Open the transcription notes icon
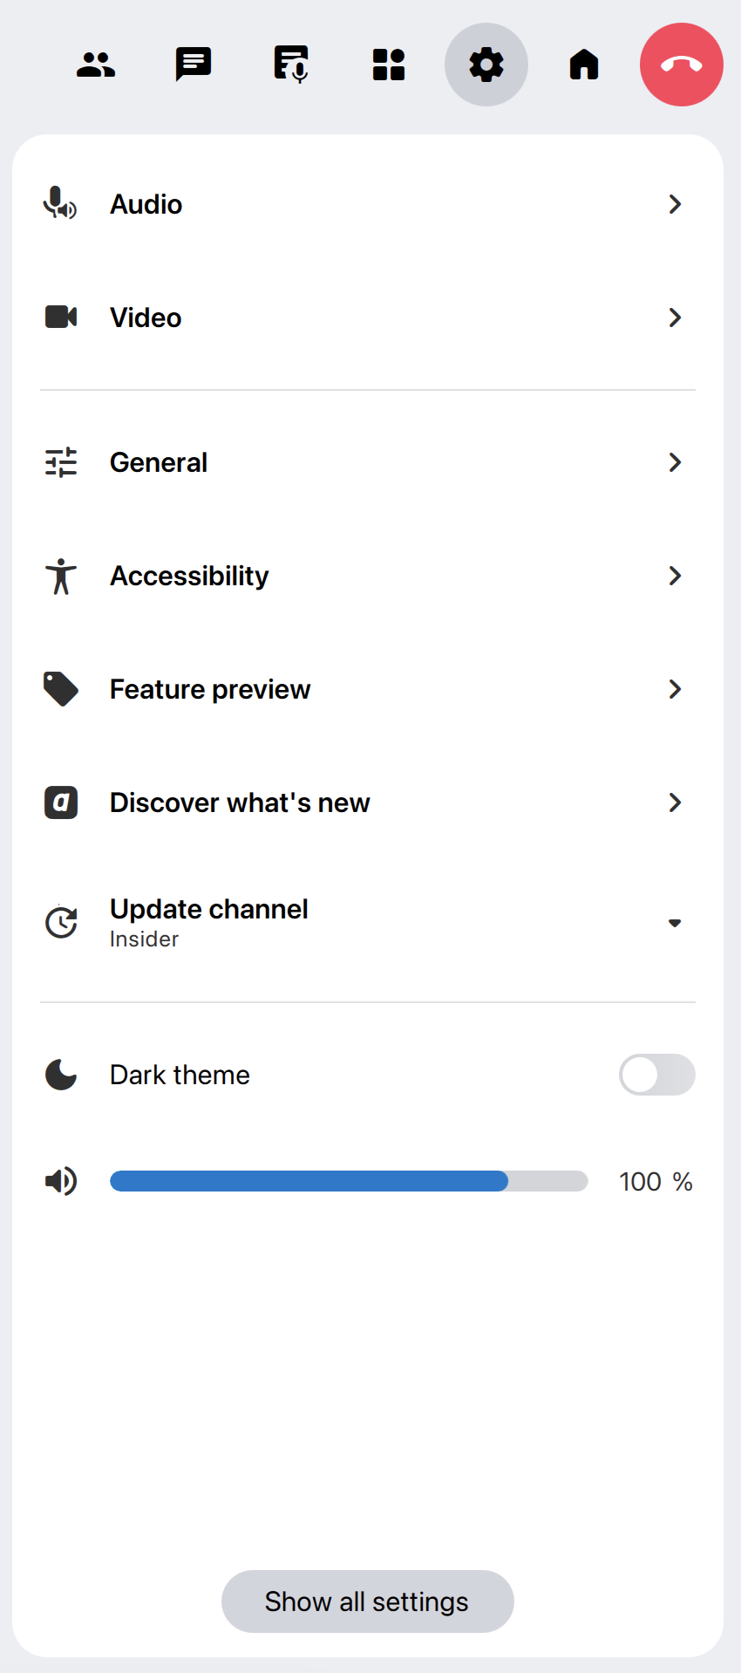The width and height of the screenshot is (741, 1673). click(x=291, y=65)
